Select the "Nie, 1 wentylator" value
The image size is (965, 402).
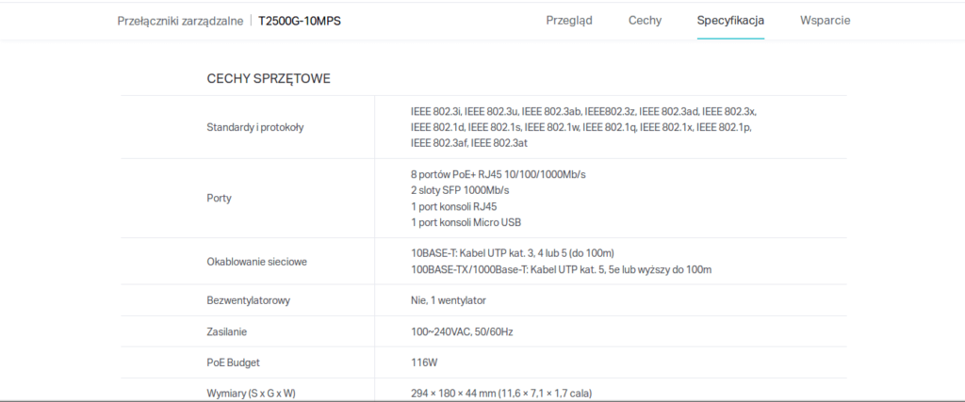tap(448, 300)
